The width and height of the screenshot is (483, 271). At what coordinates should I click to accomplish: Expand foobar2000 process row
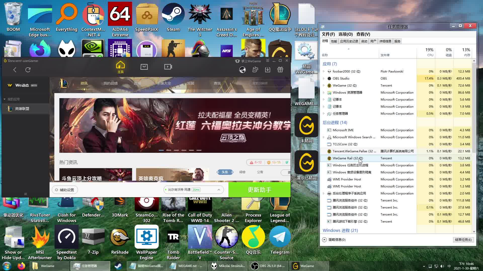pyautogui.click(x=324, y=72)
